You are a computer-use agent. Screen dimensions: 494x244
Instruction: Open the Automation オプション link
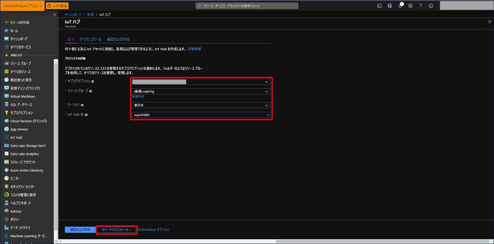click(x=154, y=229)
